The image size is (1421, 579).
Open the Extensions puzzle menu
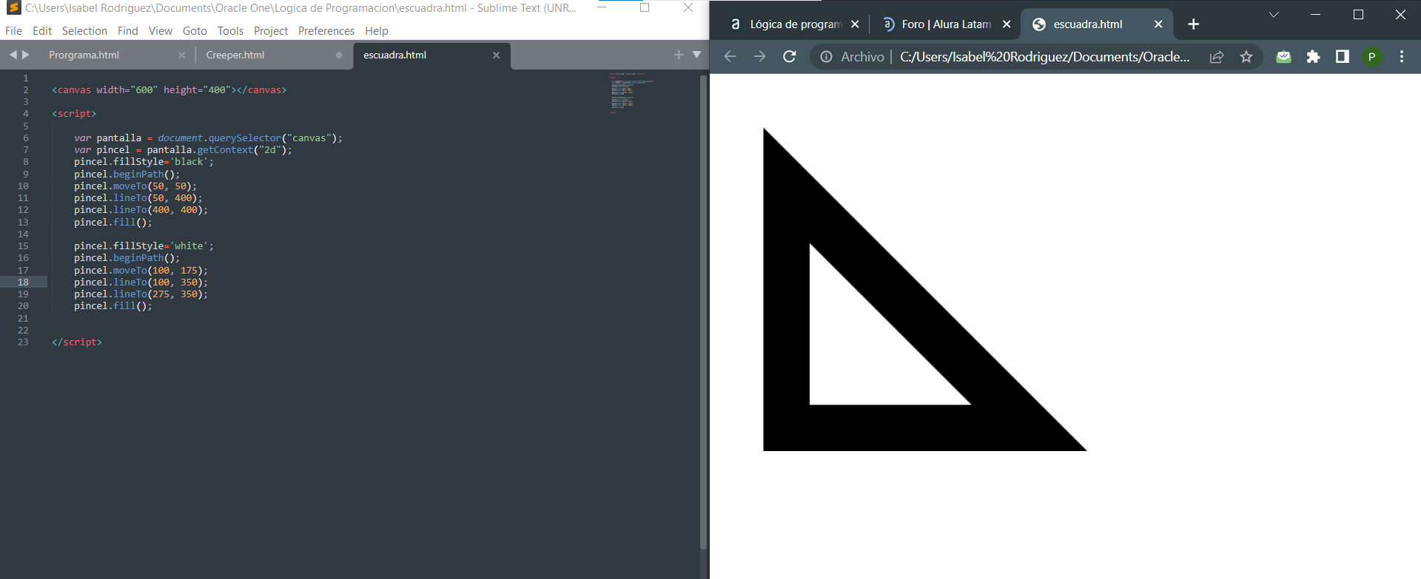[x=1313, y=57]
